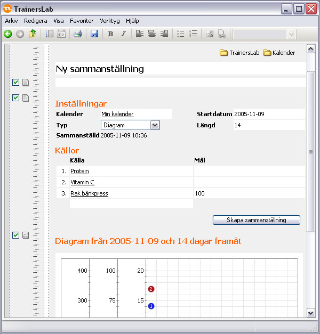
Task: Toggle the second checkbox above Inställningar
Action: pyautogui.click(x=15, y=97)
